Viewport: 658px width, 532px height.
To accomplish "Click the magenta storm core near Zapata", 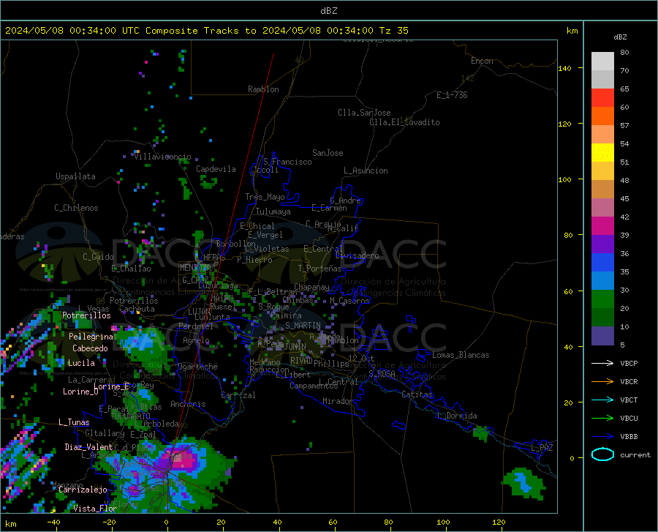I will pyautogui.click(x=183, y=460).
